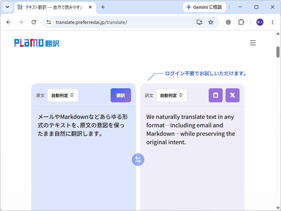281x211 pixels.
Task: Minimize the Chrome window
Action: click(x=240, y=7)
